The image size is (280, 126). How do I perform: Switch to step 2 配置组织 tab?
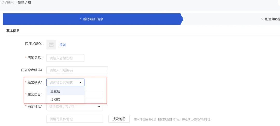coord(270,19)
